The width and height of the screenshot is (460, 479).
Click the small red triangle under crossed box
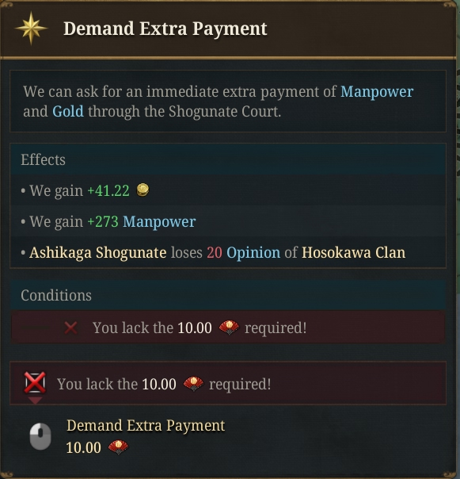35,400
